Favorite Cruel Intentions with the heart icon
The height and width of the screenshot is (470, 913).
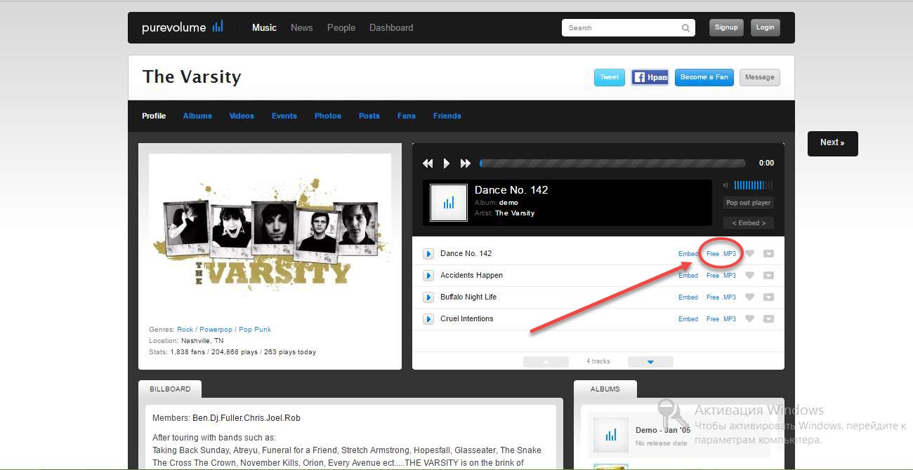[x=749, y=319]
